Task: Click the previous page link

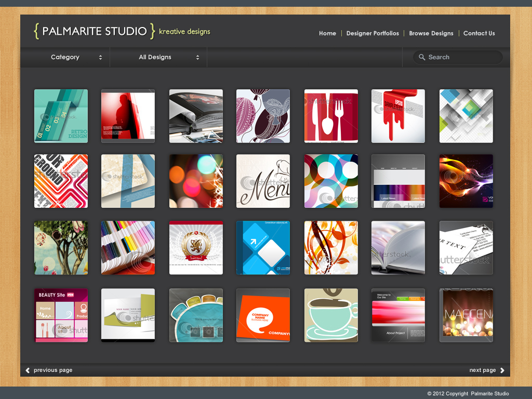Action: pos(53,370)
